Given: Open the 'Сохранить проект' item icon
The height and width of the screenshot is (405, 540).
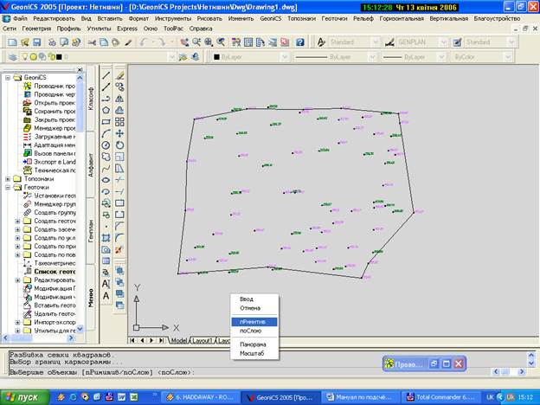Looking at the screenshot, I should click(28, 112).
